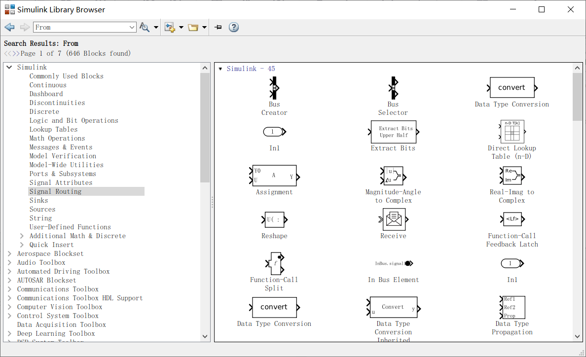Select the Reshape block icon
The image size is (586, 357).
(274, 219)
